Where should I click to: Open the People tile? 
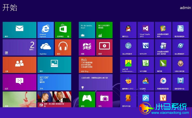pyautogui.click(x=20, y=65)
